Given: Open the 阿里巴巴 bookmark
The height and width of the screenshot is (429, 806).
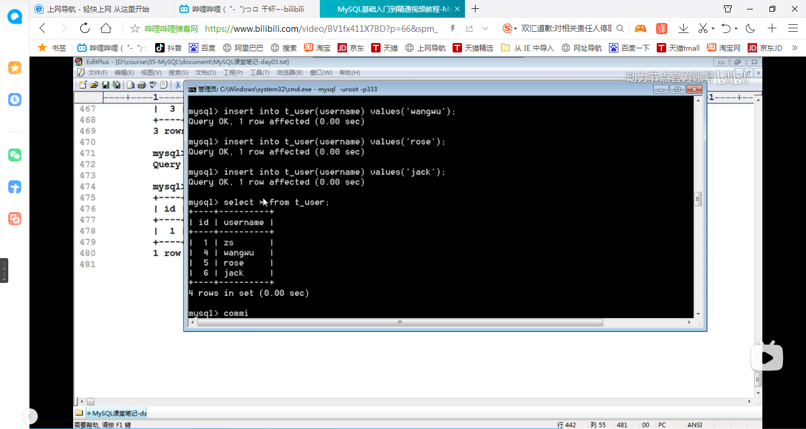Looking at the screenshot, I should pyautogui.click(x=243, y=48).
